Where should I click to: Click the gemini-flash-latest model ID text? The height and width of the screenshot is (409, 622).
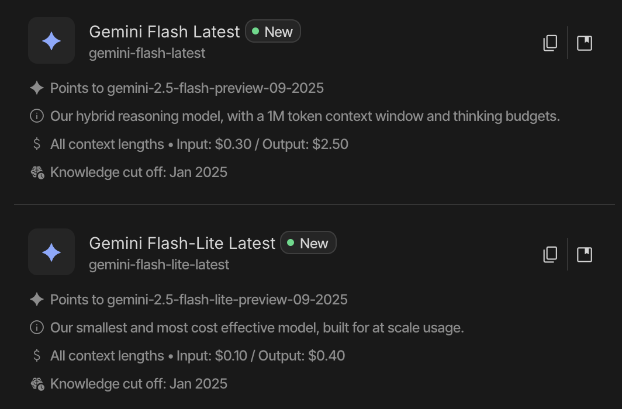tap(147, 53)
